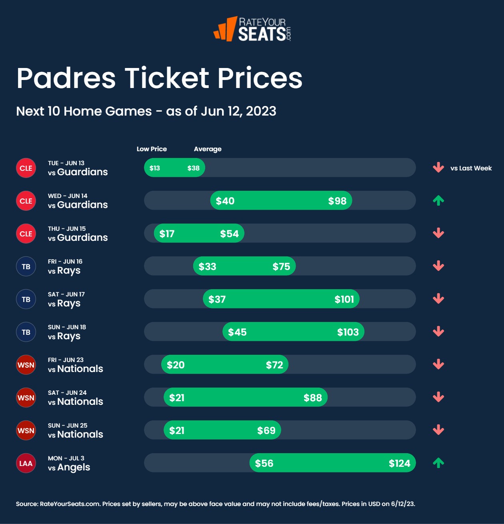Select the Sat Jun 24 vs Nationals label
The width and height of the screenshot is (504, 524).
[75, 398]
